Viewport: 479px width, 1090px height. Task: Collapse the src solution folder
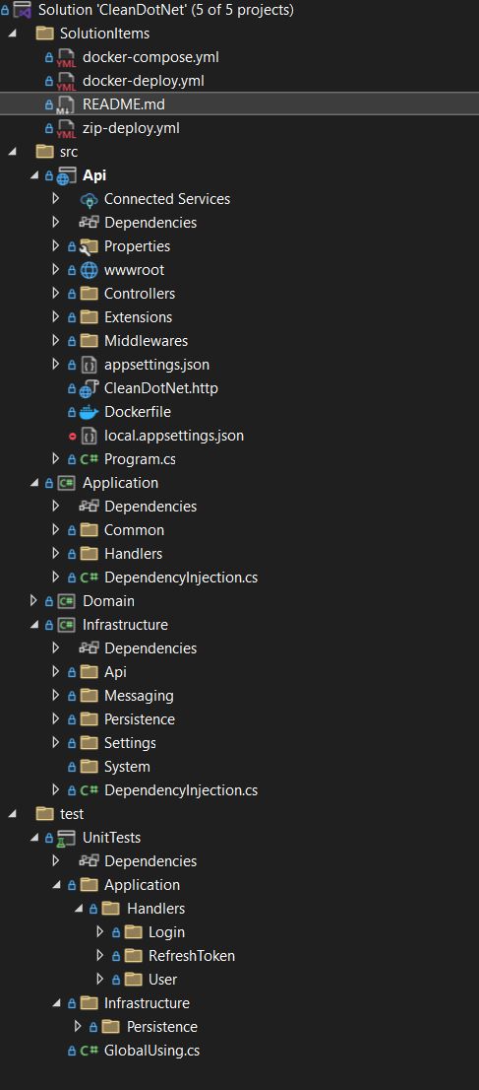(12, 152)
